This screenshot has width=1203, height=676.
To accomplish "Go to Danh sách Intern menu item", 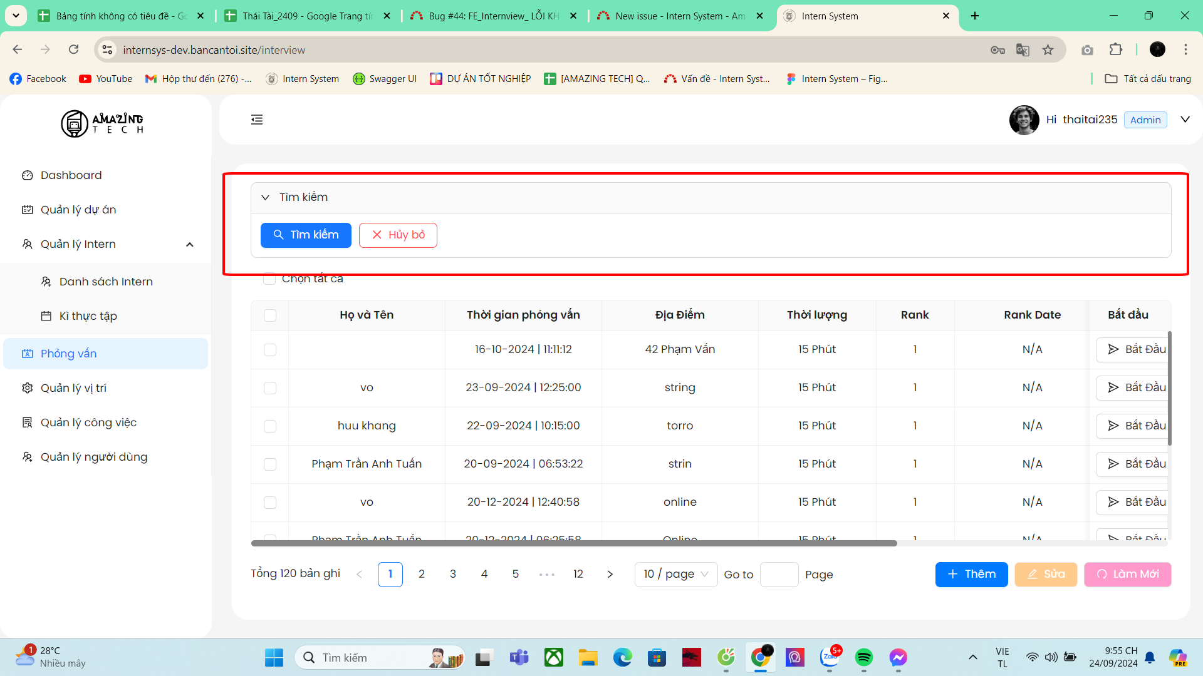I will (x=106, y=282).
